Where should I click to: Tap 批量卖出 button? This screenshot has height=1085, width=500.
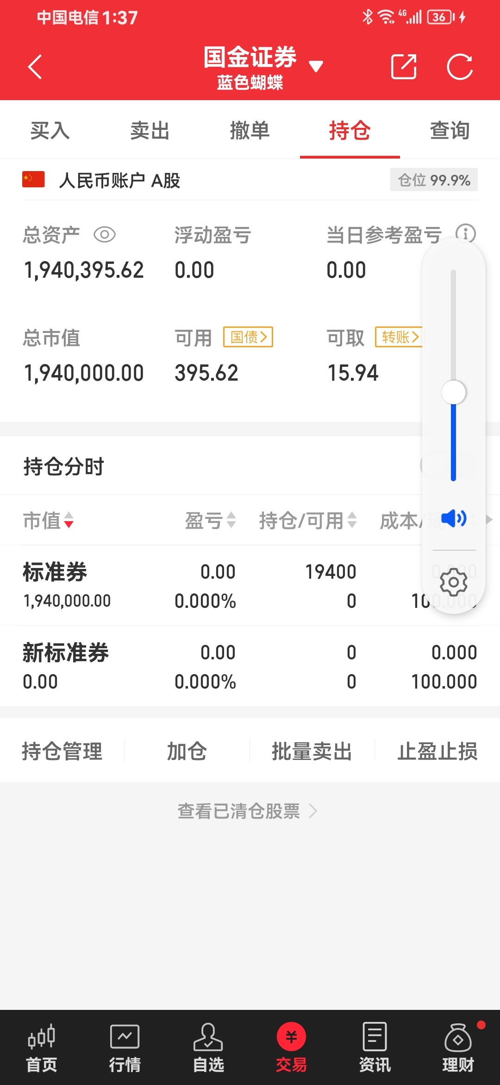pos(312,751)
